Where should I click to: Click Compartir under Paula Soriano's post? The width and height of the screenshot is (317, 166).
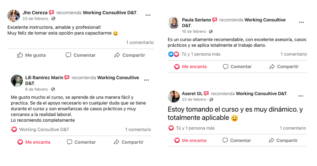coord(284,67)
